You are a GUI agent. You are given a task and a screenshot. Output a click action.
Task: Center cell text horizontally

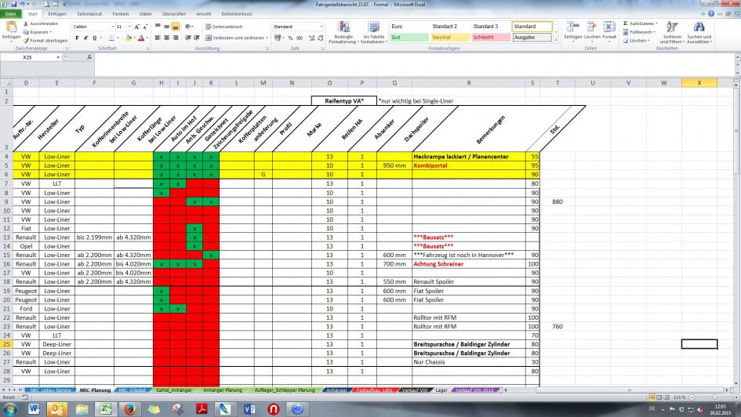pyautogui.click(x=166, y=38)
